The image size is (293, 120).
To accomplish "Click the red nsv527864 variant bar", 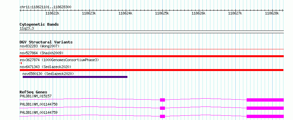I will [x=151, y=56].
